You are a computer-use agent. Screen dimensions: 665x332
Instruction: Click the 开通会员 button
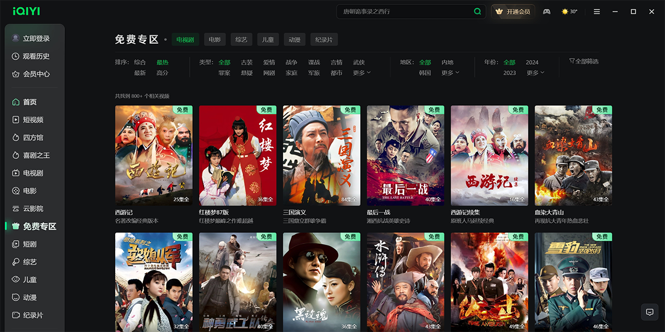click(514, 12)
